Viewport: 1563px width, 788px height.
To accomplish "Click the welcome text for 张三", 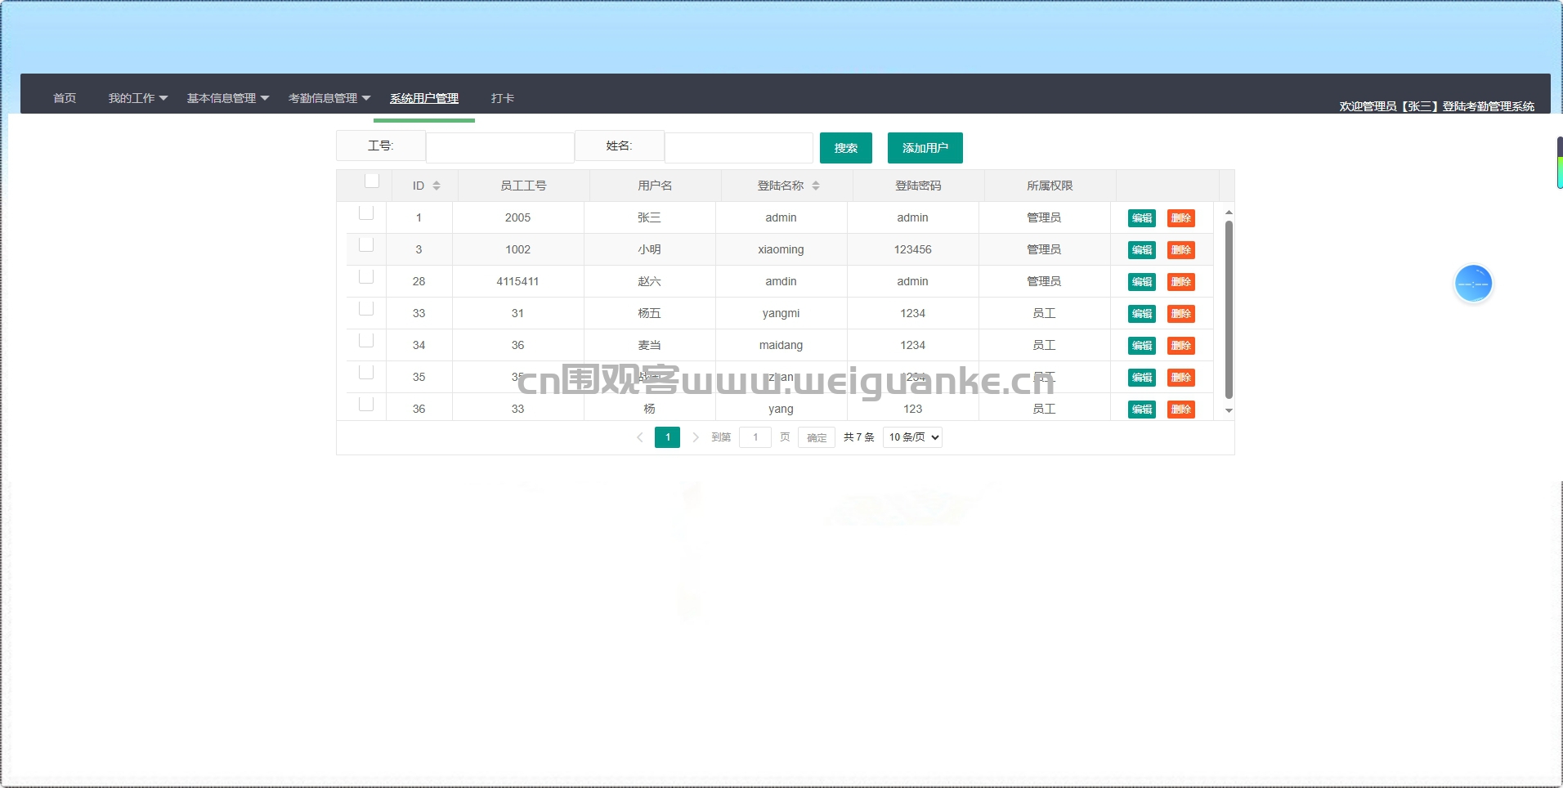I will click(1436, 106).
